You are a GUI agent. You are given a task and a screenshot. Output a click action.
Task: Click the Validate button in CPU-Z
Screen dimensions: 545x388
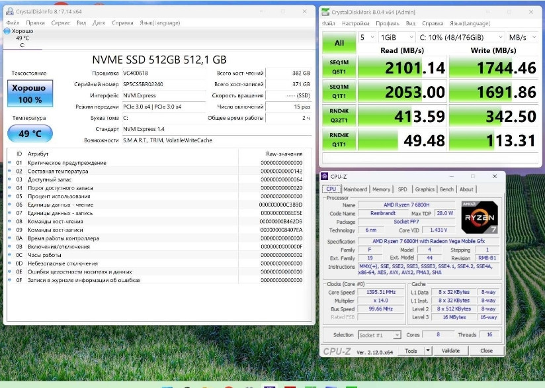pyautogui.click(x=451, y=350)
